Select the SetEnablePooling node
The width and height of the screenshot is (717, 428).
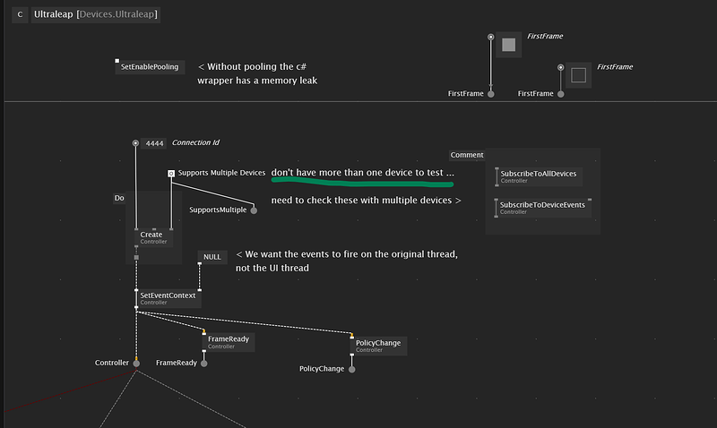click(x=150, y=66)
